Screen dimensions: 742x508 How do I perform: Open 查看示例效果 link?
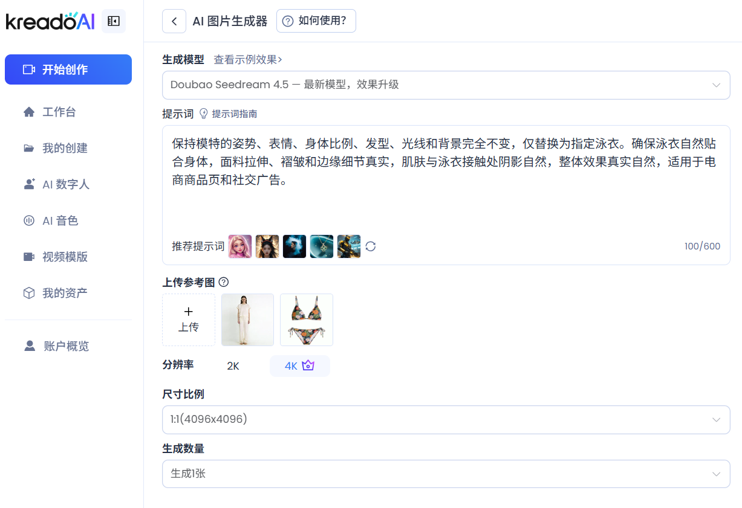[248, 60]
